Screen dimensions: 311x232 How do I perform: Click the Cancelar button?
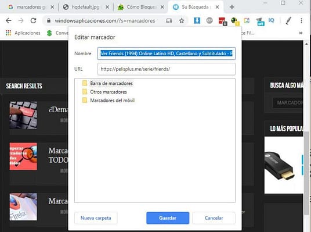pos(214,218)
